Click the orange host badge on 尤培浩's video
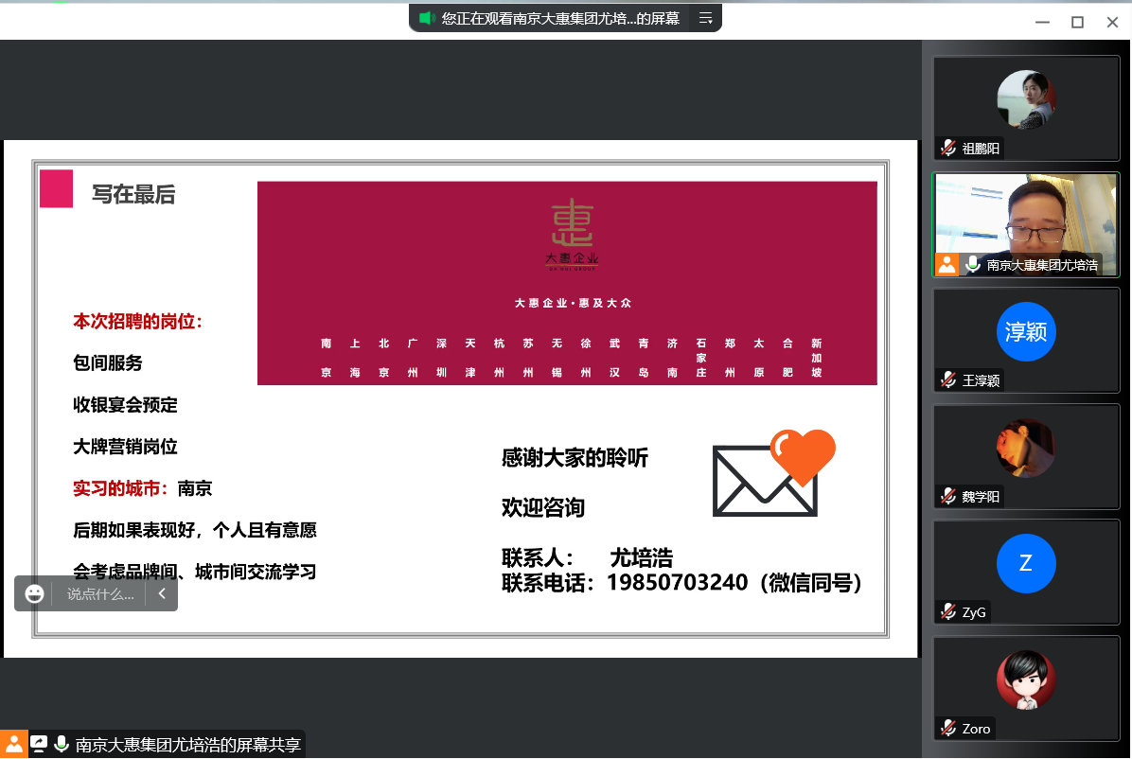 pyautogui.click(x=947, y=265)
